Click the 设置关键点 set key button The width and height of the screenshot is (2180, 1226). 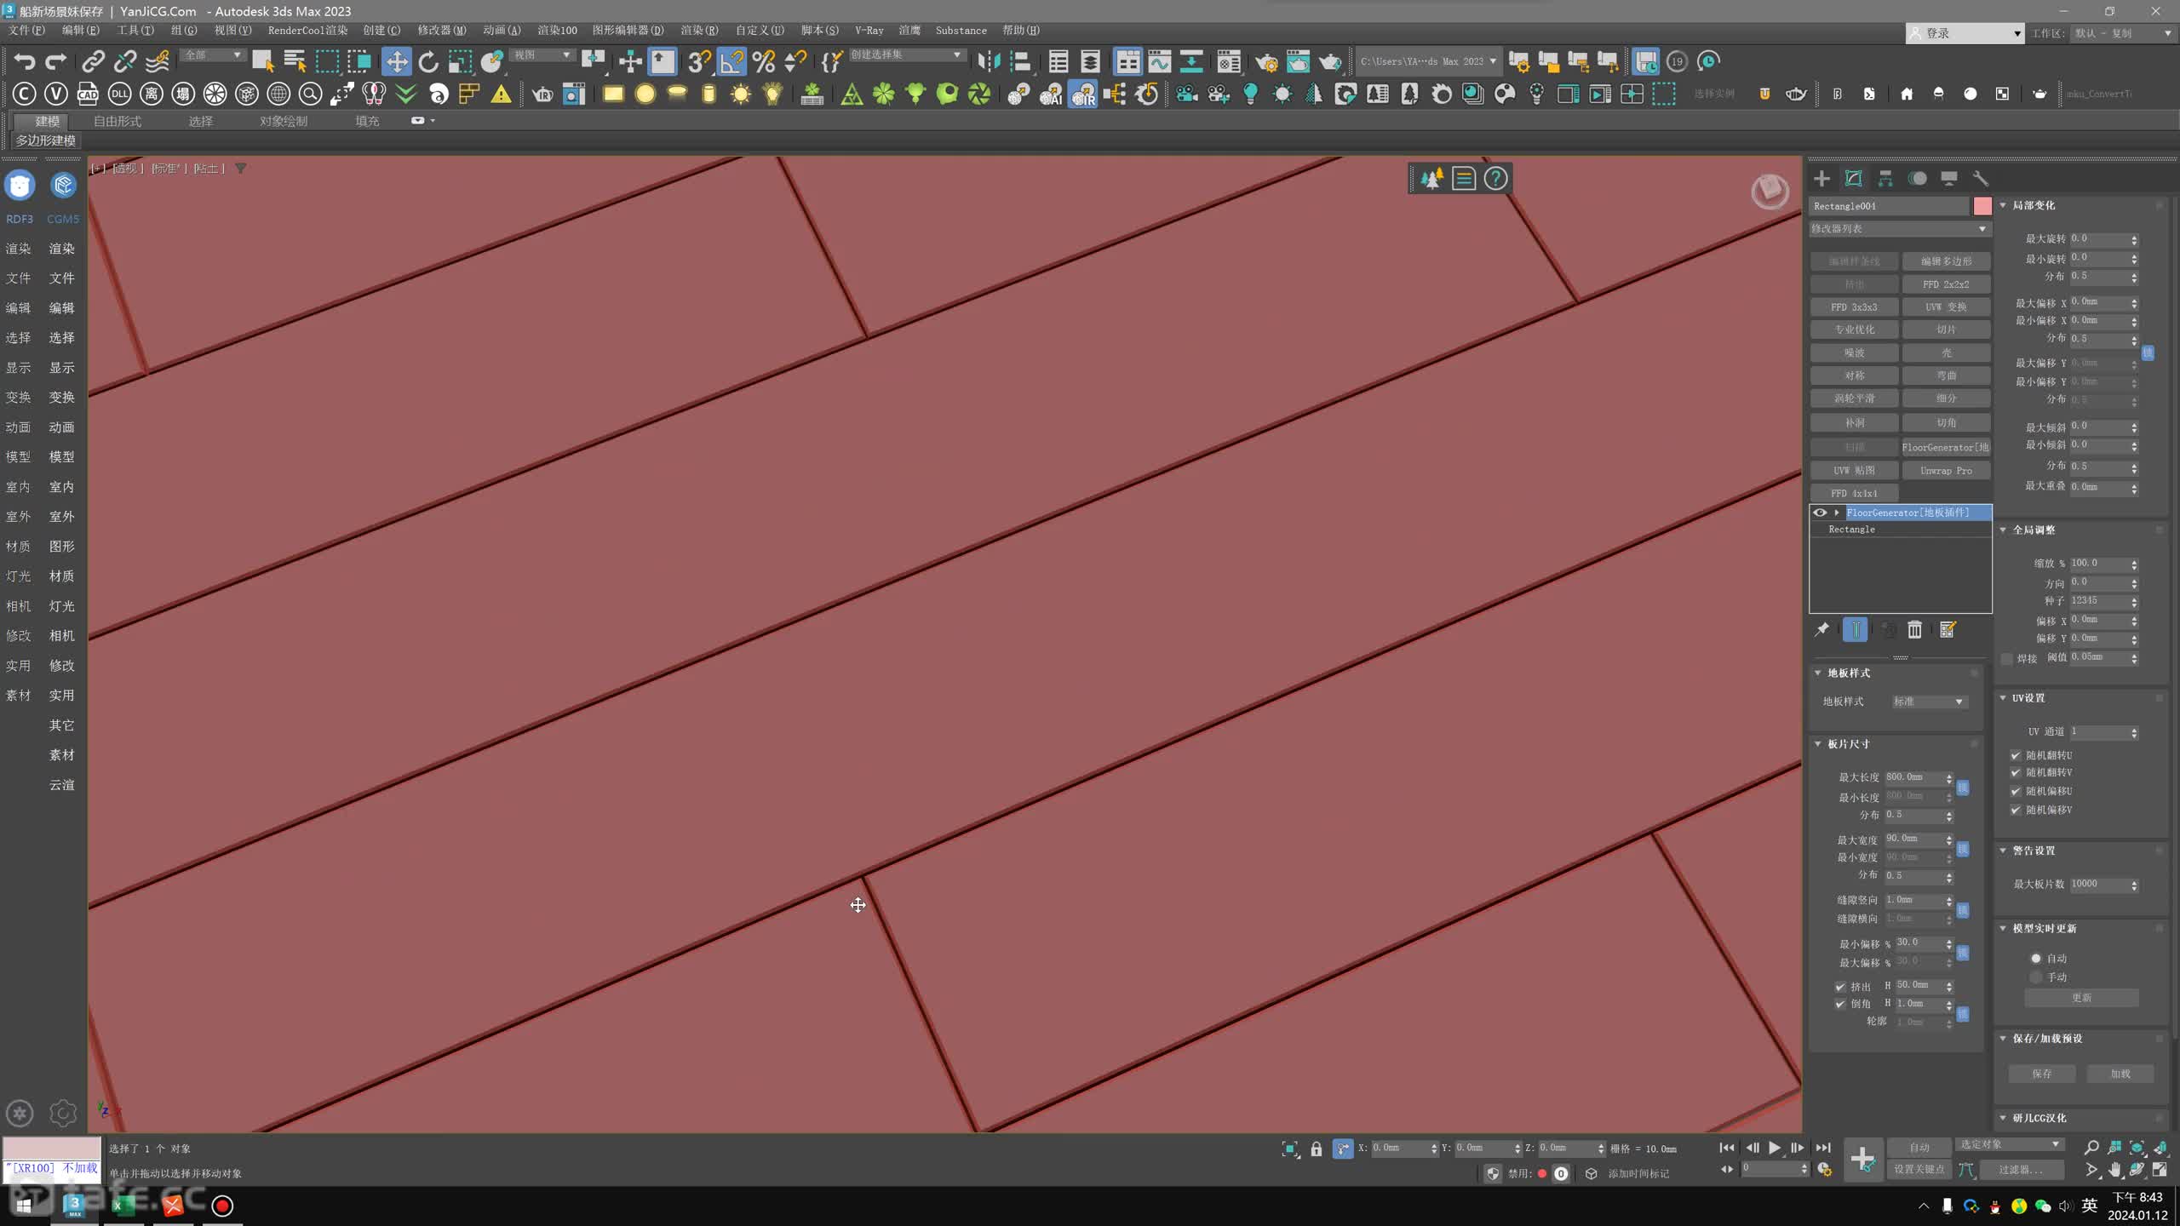click(x=1919, y=1169)
